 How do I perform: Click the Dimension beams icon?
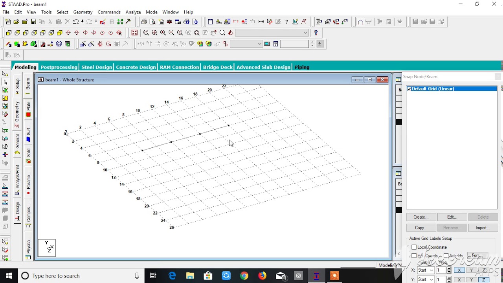pyautogui.click(x=261, y=22)
